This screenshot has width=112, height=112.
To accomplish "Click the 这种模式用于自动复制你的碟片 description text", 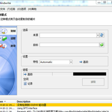I will coord(18,19).
